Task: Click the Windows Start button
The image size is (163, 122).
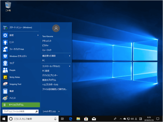Action: [4, 119]
